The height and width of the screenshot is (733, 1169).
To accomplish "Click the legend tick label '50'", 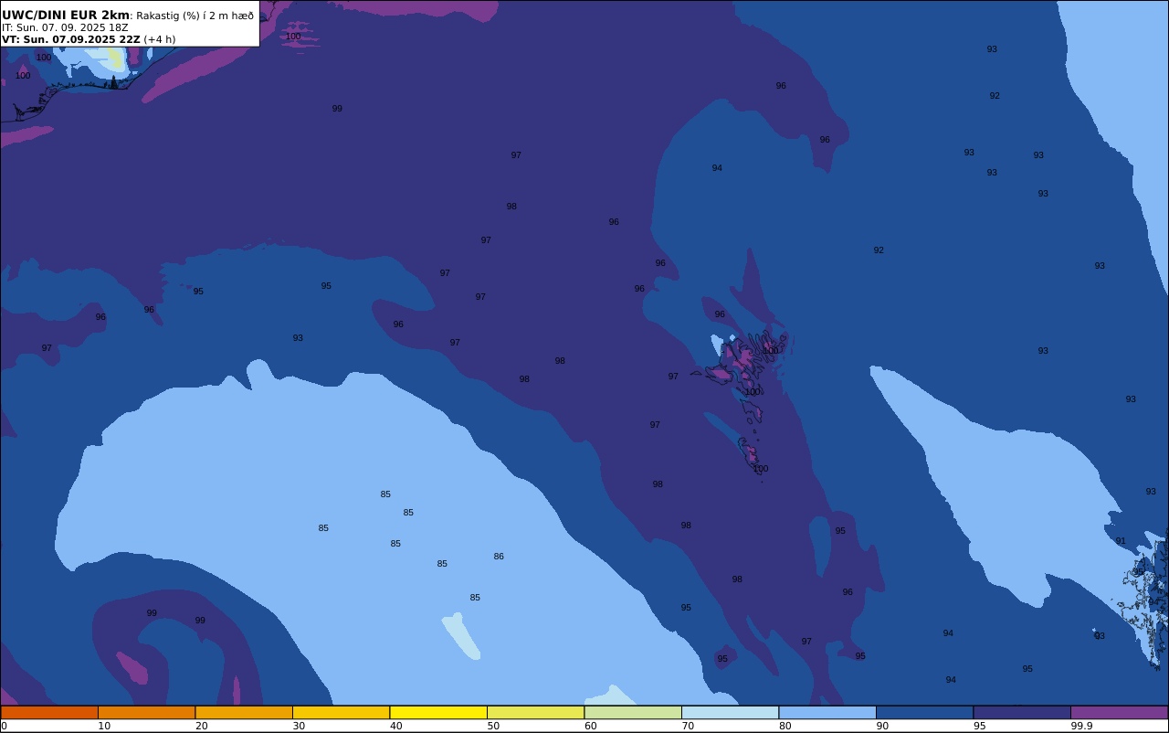I will (x=493, y=726).
